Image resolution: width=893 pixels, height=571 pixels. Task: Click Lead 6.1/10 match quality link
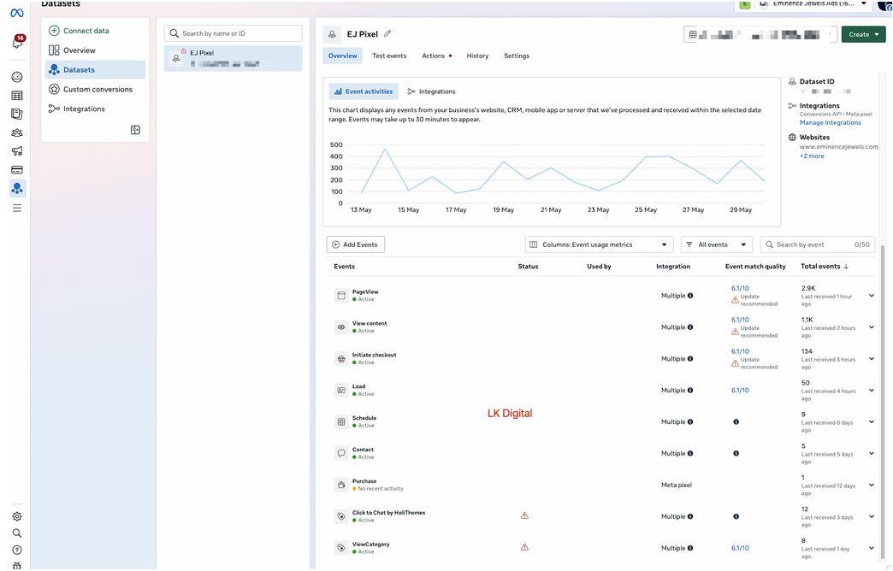740,391
